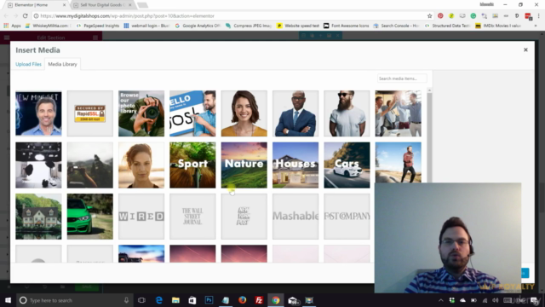This screenshot has height=307, width=545.
Task: Click the browser address bar URL
Action: (127, 15)
